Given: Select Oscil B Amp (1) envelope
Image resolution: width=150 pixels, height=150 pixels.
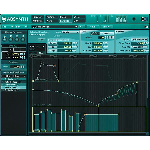Looking at the screenshot, I should pyautogui.click(x=14, y=85).
